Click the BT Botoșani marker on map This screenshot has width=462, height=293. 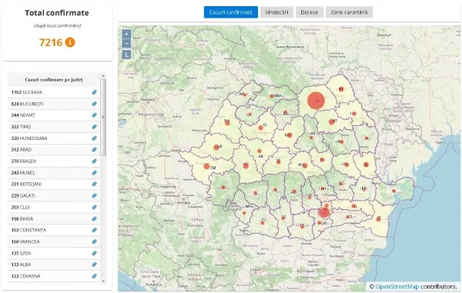coord(341,89)
